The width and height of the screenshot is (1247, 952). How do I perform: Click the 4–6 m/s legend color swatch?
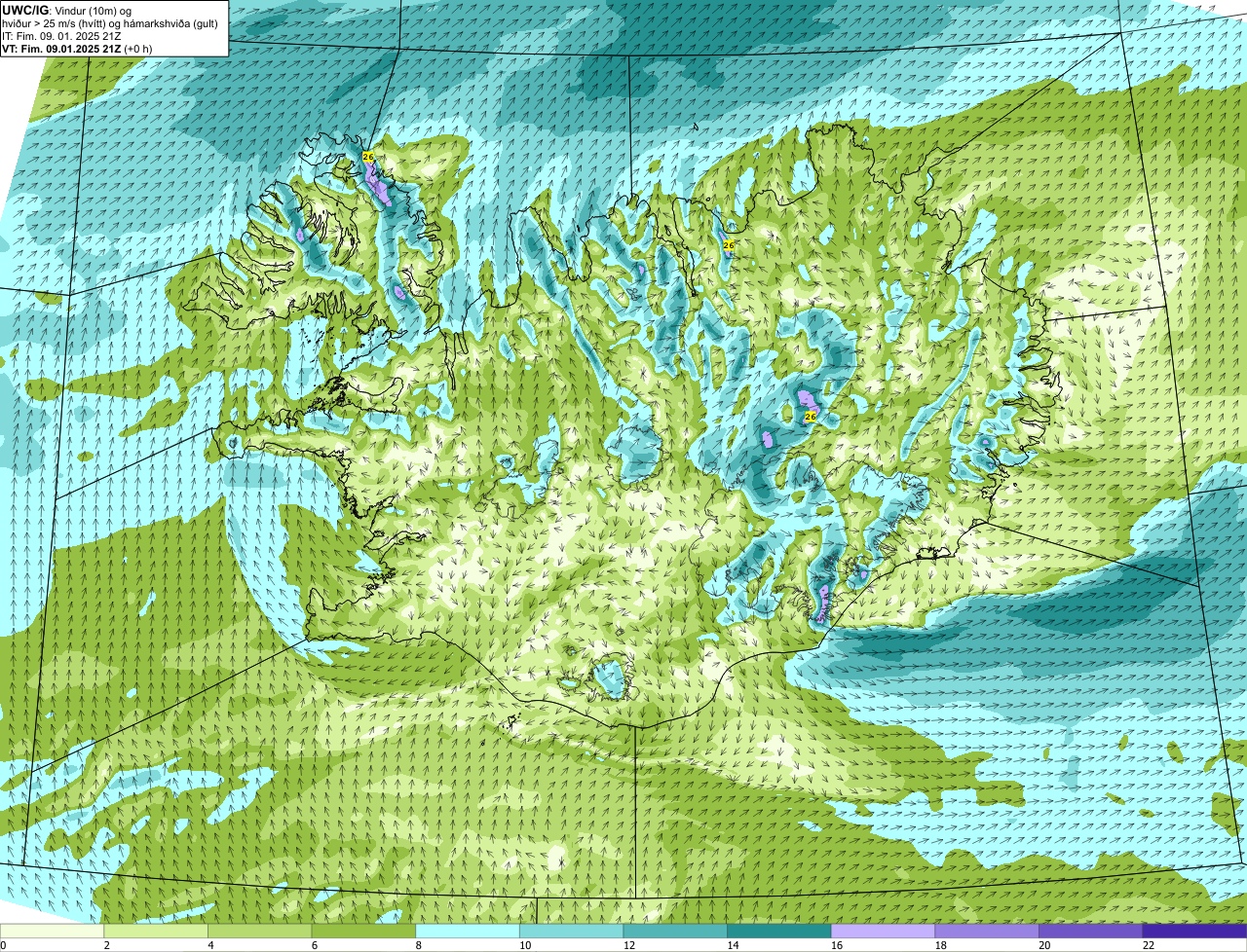click(x=259, y=931)
